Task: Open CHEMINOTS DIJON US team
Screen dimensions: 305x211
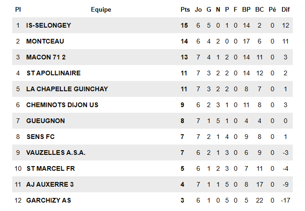Action: tap(62, 105)
